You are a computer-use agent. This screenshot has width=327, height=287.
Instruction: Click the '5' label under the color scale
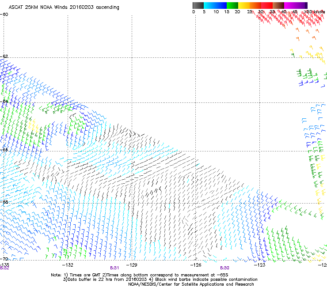[204, 12]
